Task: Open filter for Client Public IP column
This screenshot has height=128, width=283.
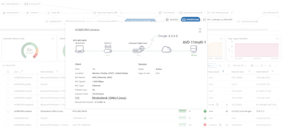Action: pyautogui.click(x=273, y=72)
